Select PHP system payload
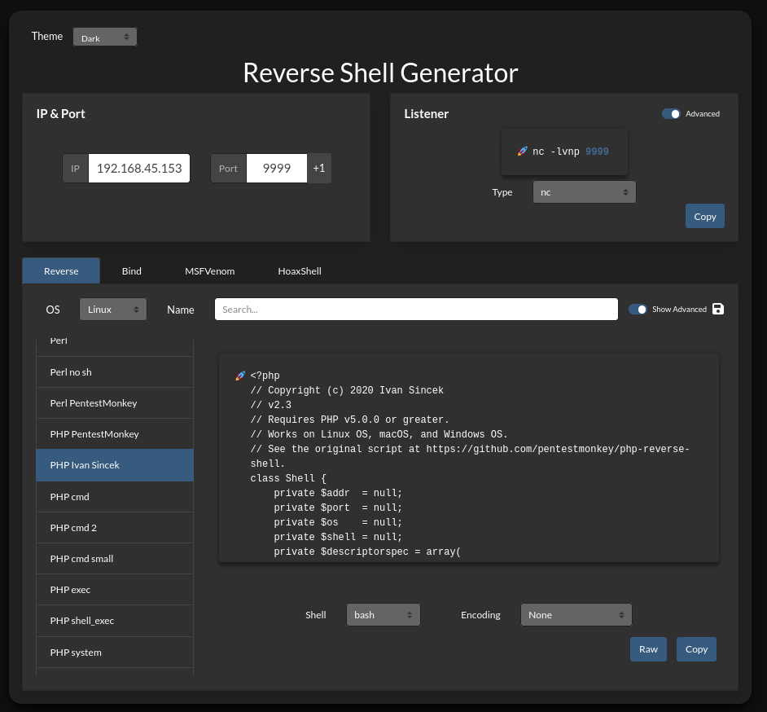The width and height of the screenshot is (767, 712). (115, 653)
